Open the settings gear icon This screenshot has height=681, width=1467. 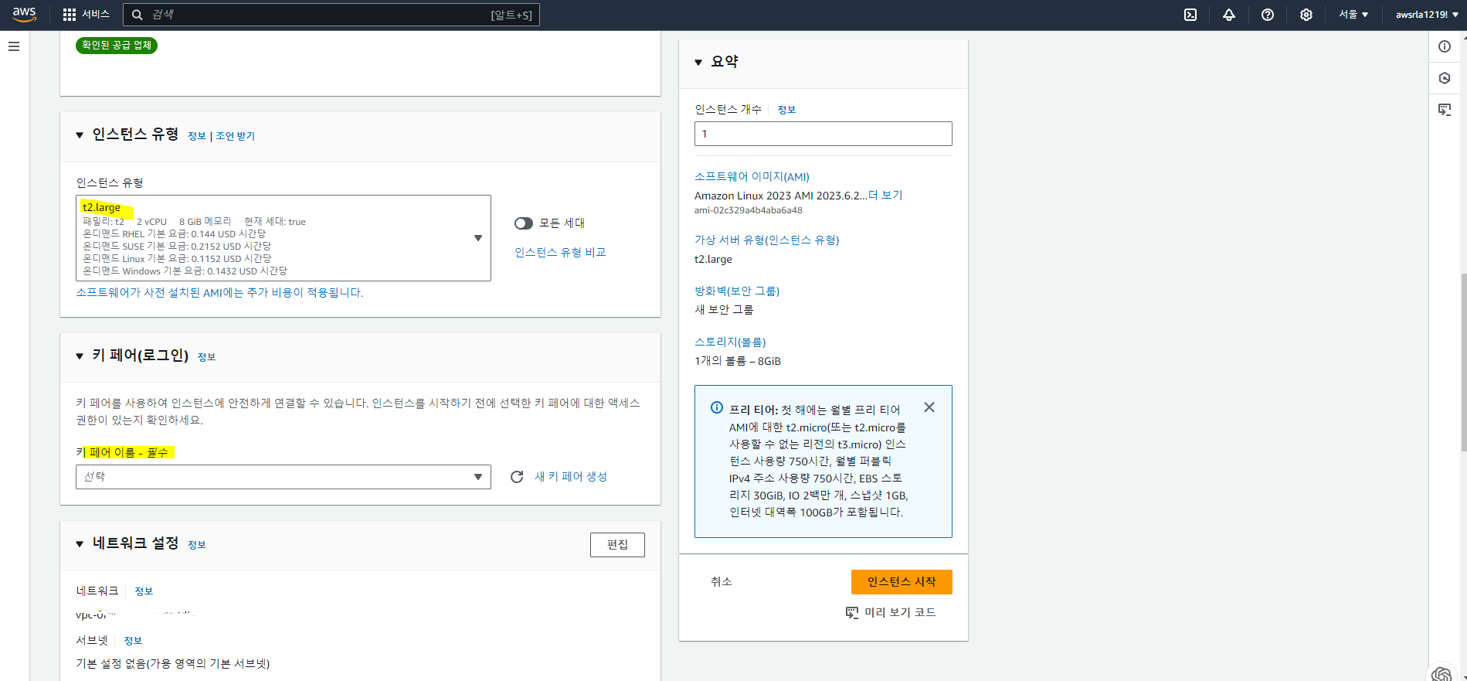tap(1306, 15)
